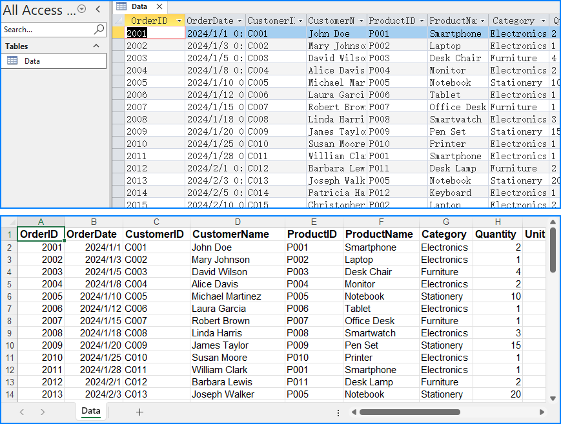Image resolution: width=561 pixels, height=424 pixels.
Task: Select the Data sheet tab in Excel
Action: [90, 411]
